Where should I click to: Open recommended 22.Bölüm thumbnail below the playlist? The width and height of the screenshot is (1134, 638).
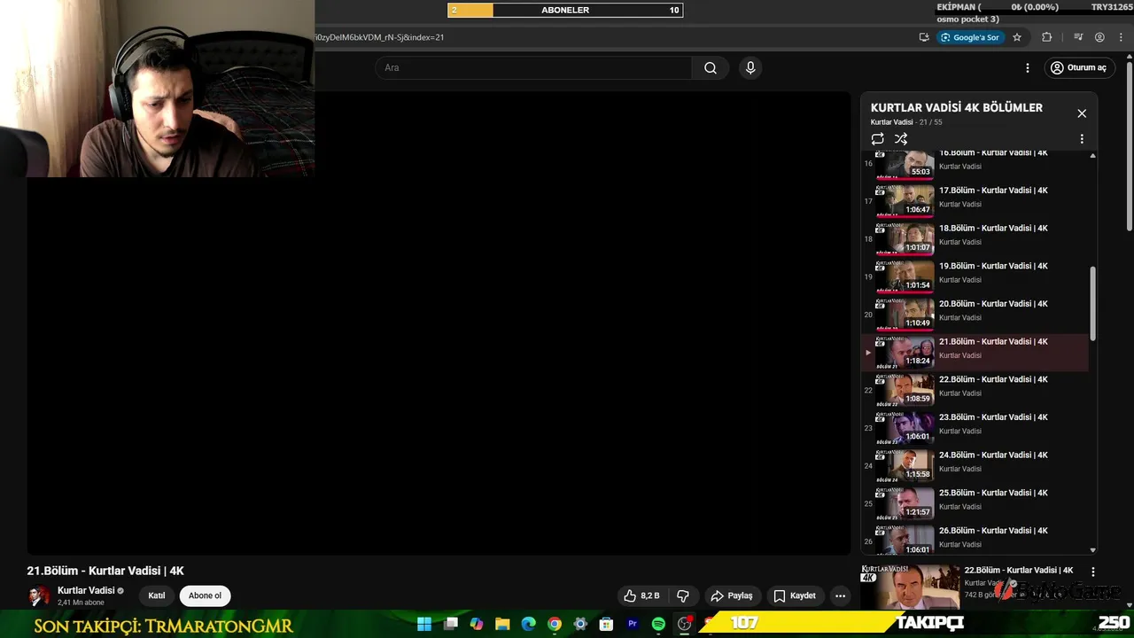[910, 587]
